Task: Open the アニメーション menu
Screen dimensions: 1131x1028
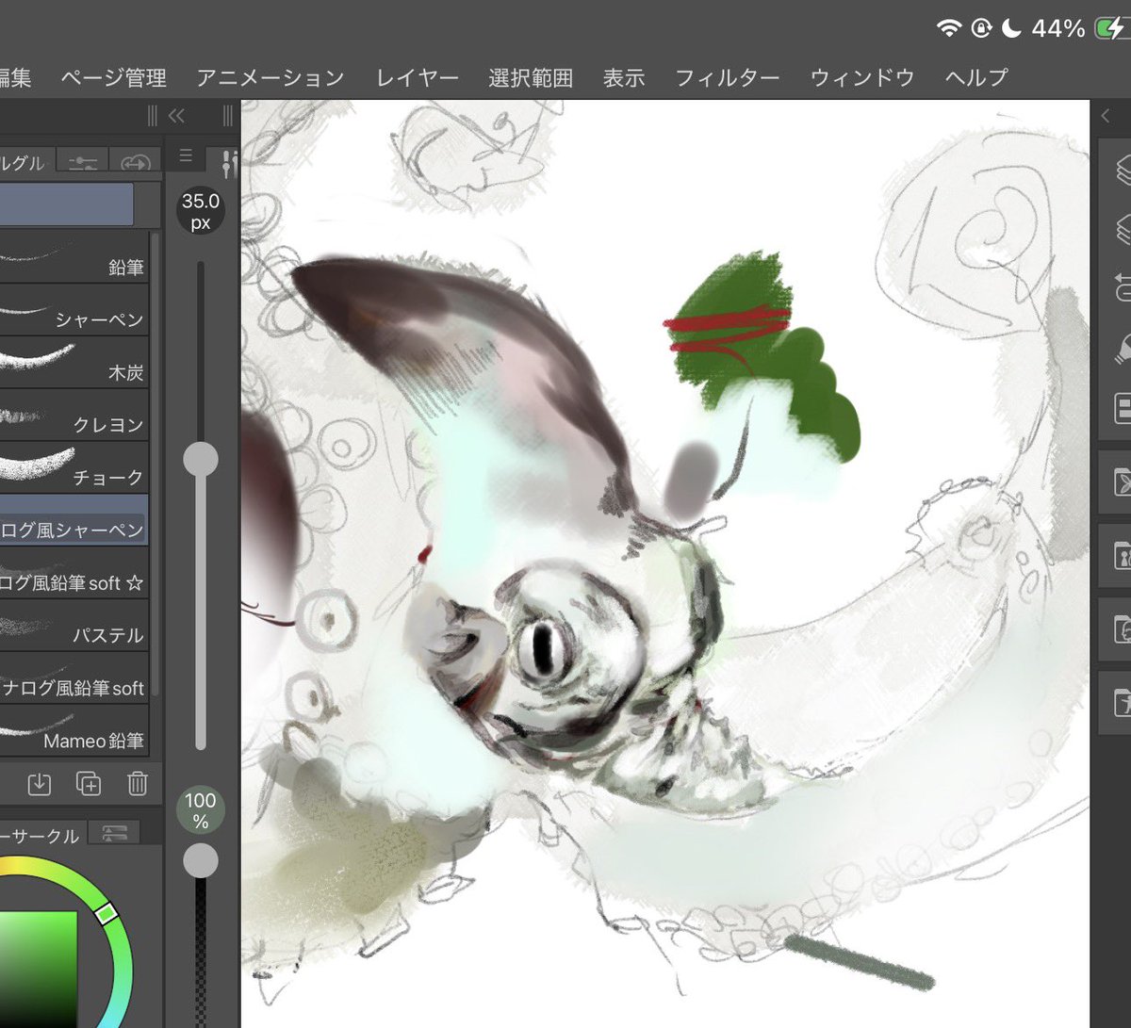Action: tap(270, 77)
